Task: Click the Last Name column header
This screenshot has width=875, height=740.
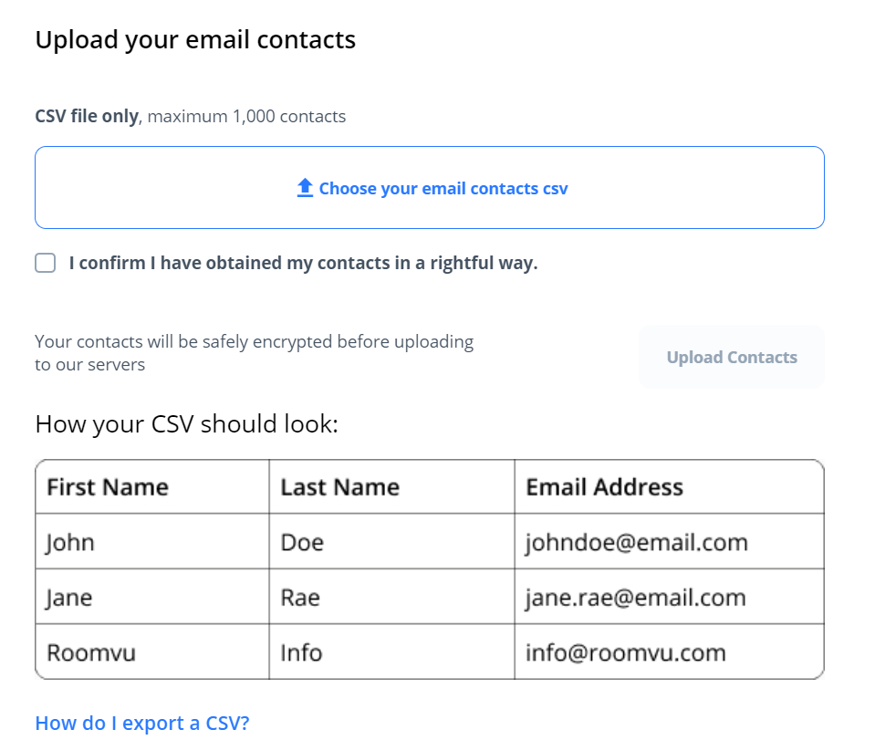Action: tap(339, 487)
